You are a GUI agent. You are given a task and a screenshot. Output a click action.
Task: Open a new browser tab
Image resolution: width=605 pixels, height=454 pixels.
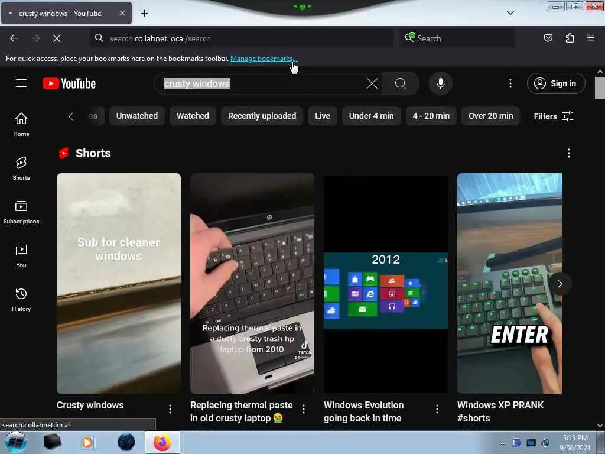pos(144,14)
